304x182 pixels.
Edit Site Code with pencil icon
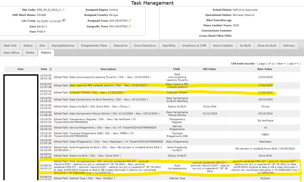tap(63, 10)
